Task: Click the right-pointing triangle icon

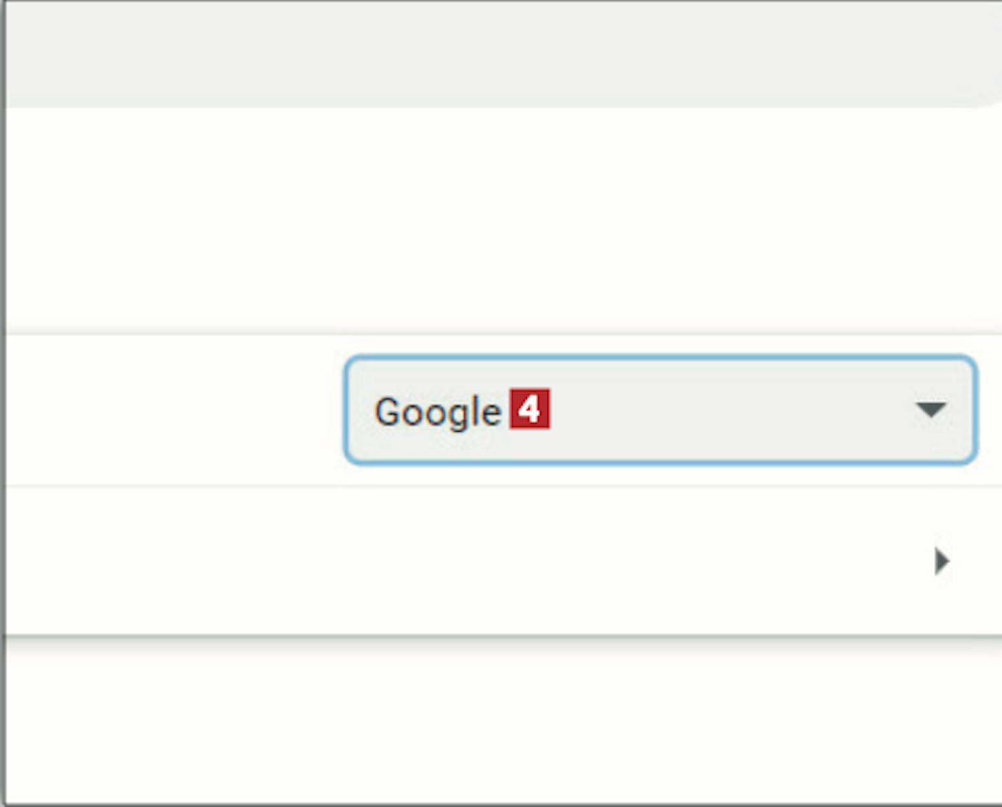Action: click(x=942, y=560)
